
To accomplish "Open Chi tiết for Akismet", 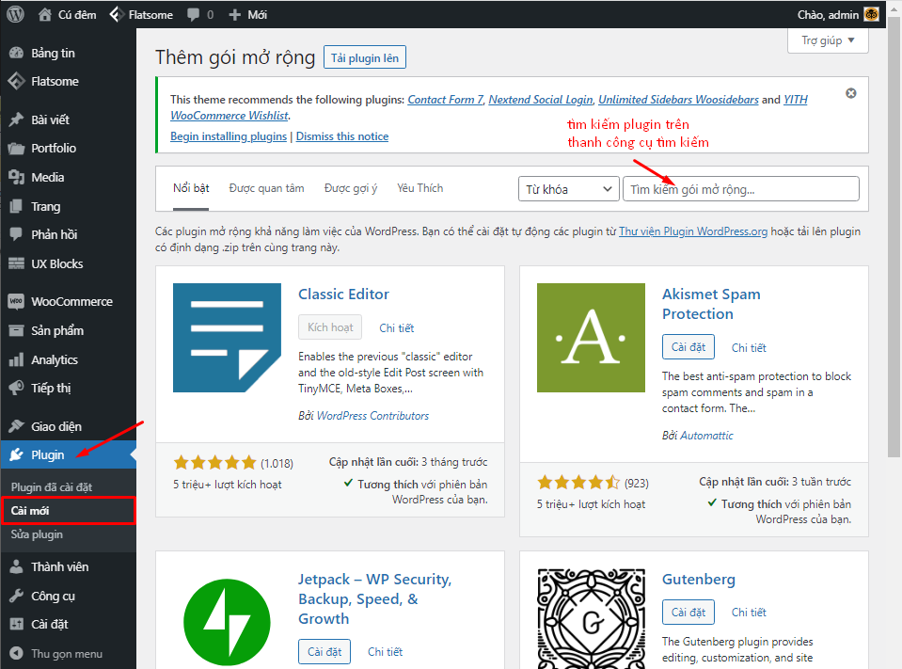I will 749,347.
